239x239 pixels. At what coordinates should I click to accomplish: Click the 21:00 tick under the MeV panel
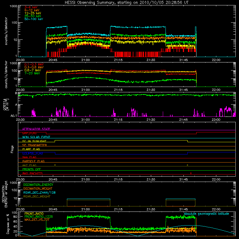click(x=85, y=90)
